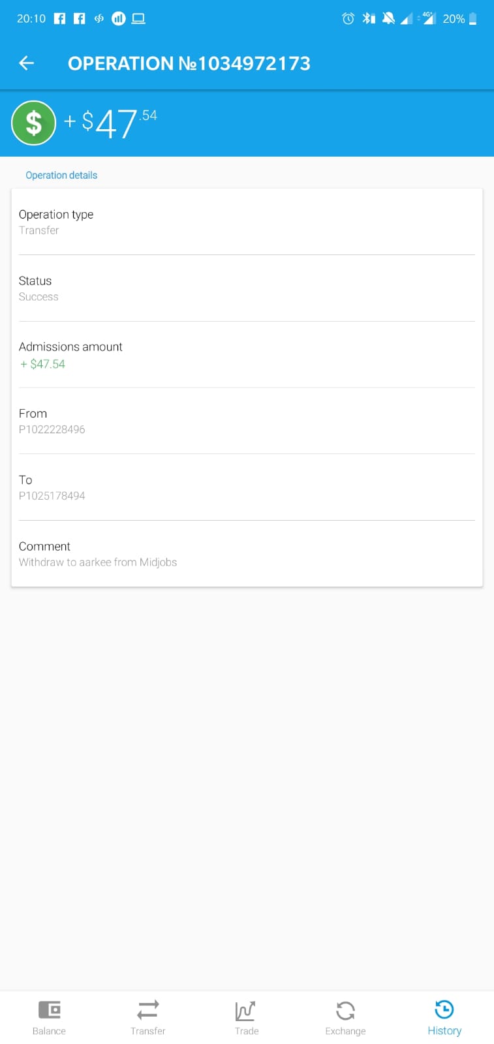Tap the Comment withdraw text
Screen dimensions: 494x1044
click(x=98, y=562)
